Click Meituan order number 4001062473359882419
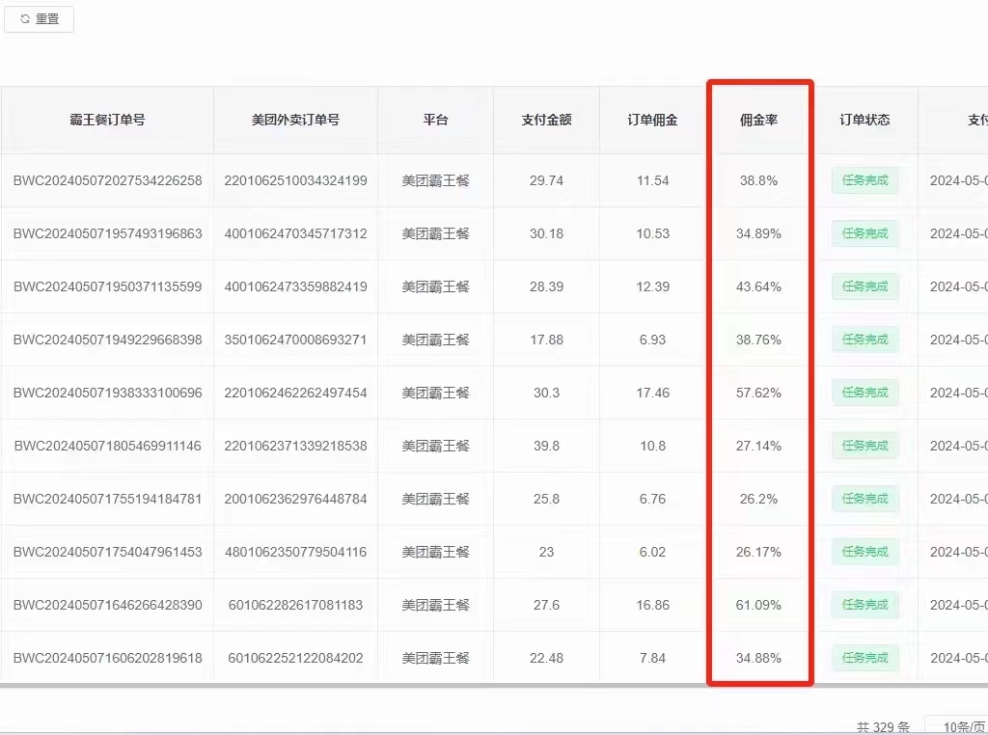Screen dimensions: 988x735 point(295,286)
